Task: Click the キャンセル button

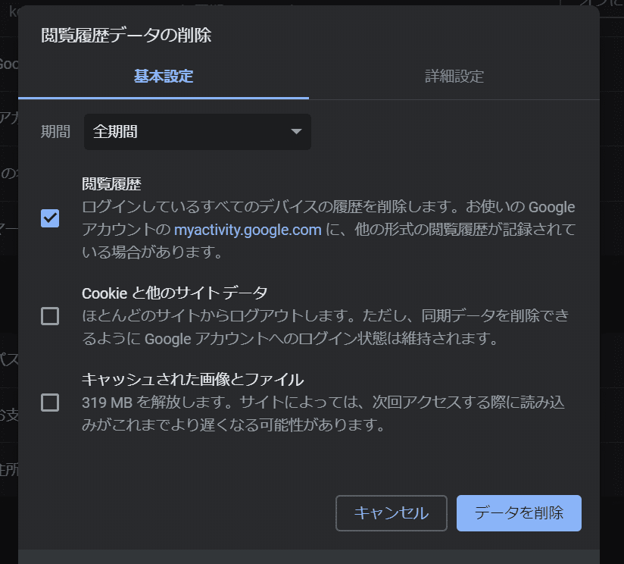Action: [391, 512]
